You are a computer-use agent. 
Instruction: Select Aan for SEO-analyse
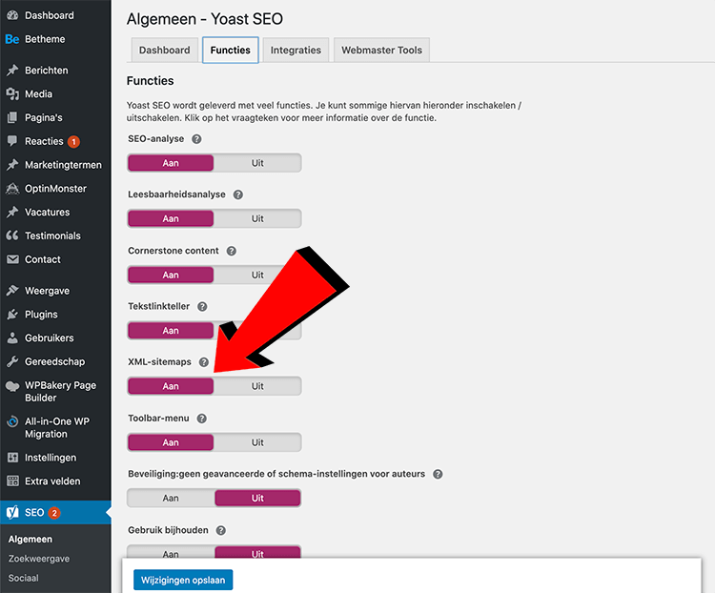click(x=171, y=163)
